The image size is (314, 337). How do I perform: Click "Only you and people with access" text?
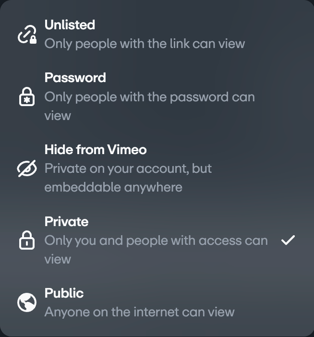pyautogui.click(x=156, y=241)
